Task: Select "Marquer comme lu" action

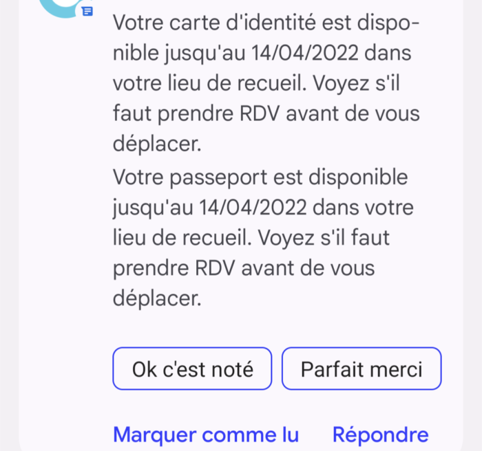Action: [x=206, y=434]
